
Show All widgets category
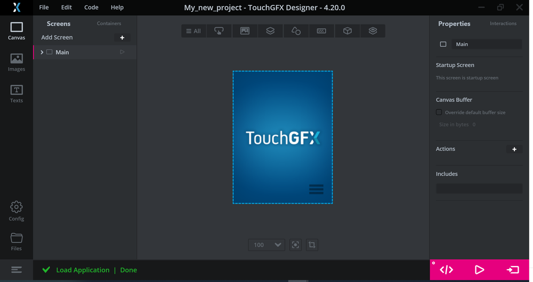tap(193, 31)
